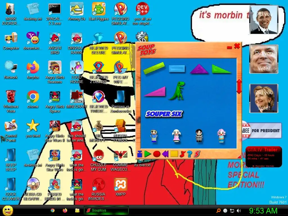Switch to Souptoys taskbar button

click(x=106, y=210)
